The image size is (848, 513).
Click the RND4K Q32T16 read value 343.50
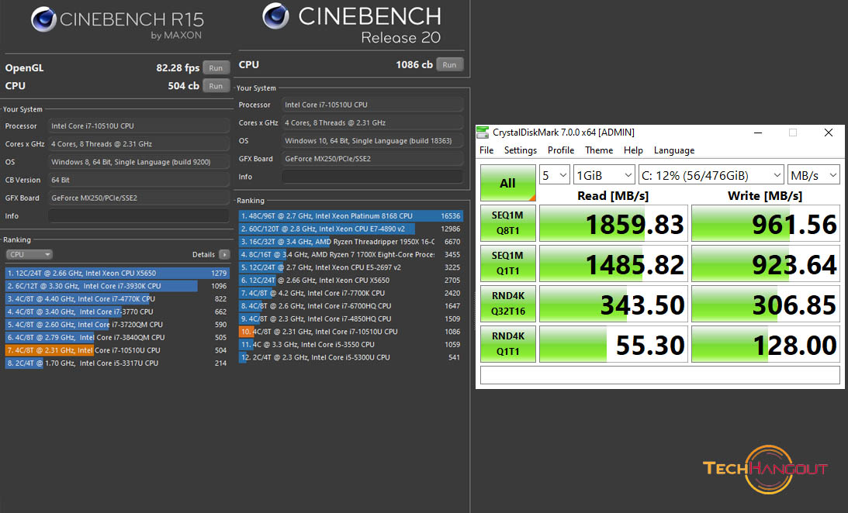(613, 304)
